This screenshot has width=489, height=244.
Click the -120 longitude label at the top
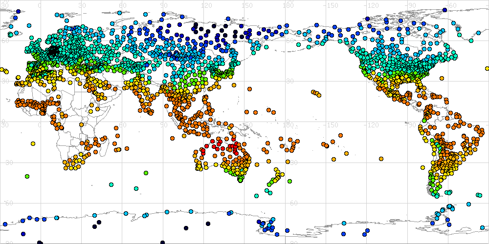point(373,5)
